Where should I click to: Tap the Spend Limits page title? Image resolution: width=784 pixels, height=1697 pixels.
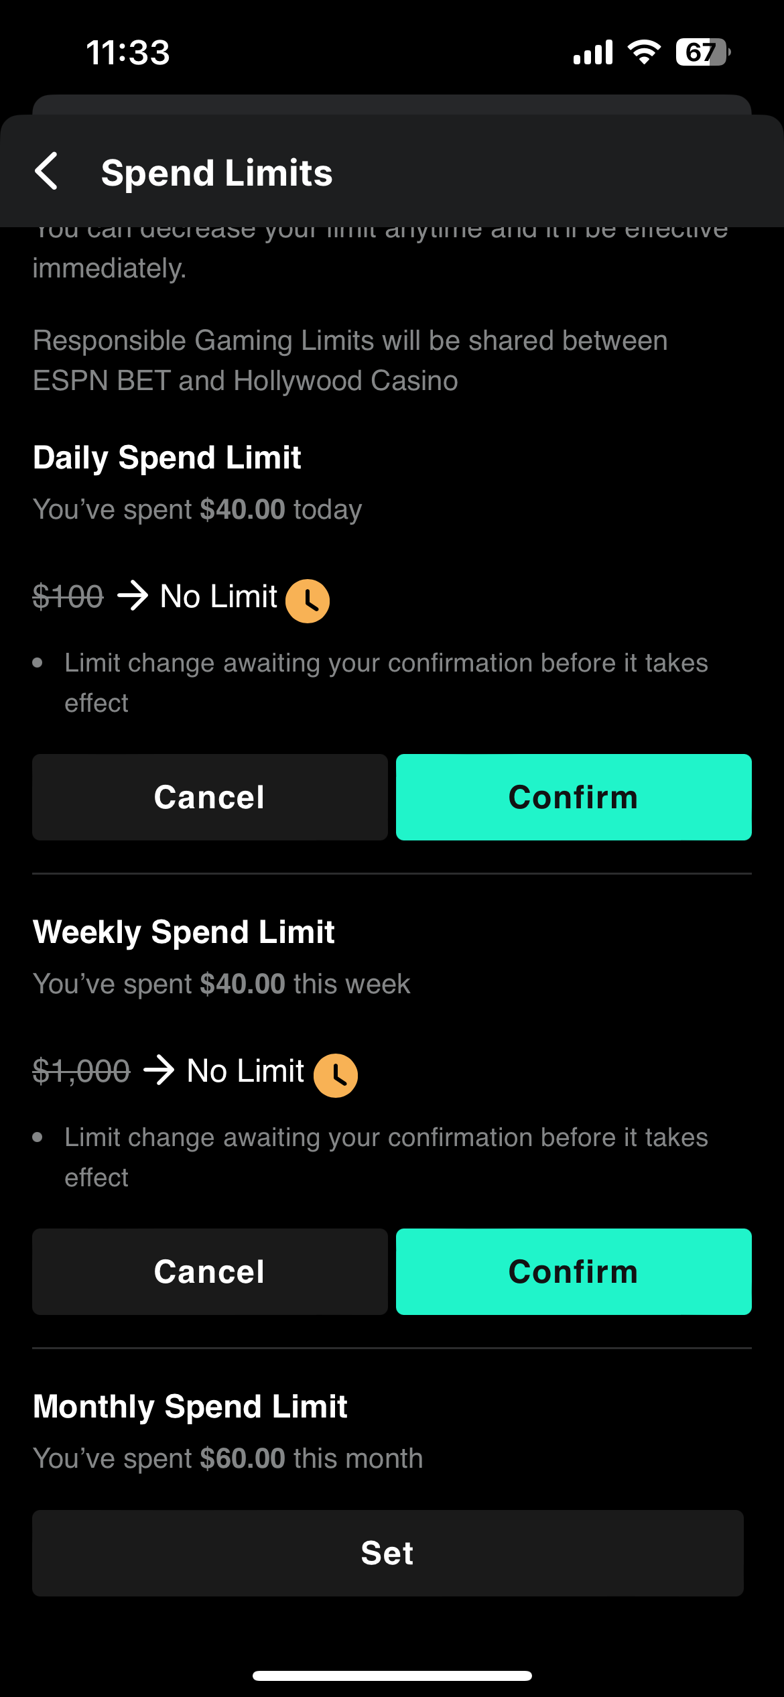click(x=216, y=173)
